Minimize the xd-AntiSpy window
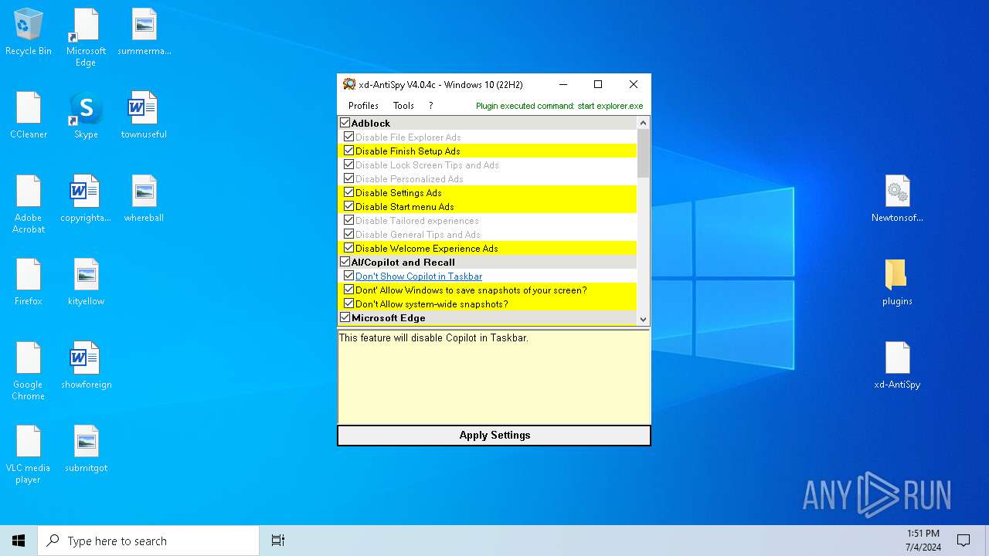This screenshot has height=556, width=989. click(562, 84)
